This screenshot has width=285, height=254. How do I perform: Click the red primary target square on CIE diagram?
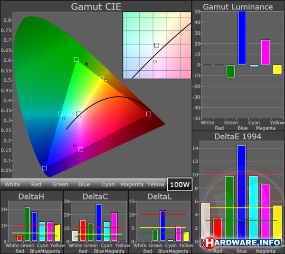[149, 114]
